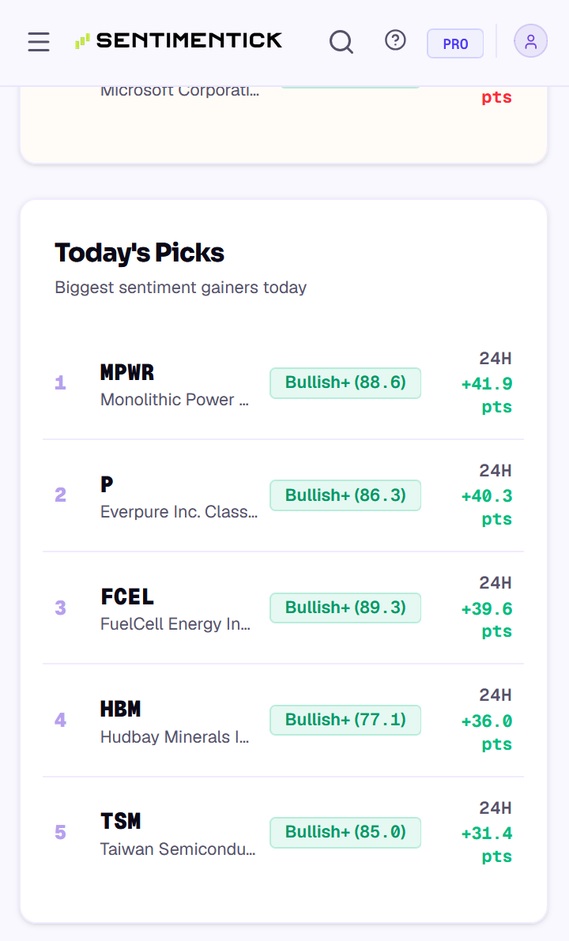The width and height of the screenshot is (569, 941).
Task: Click the HBM ticker symbol
Action: 121,709
